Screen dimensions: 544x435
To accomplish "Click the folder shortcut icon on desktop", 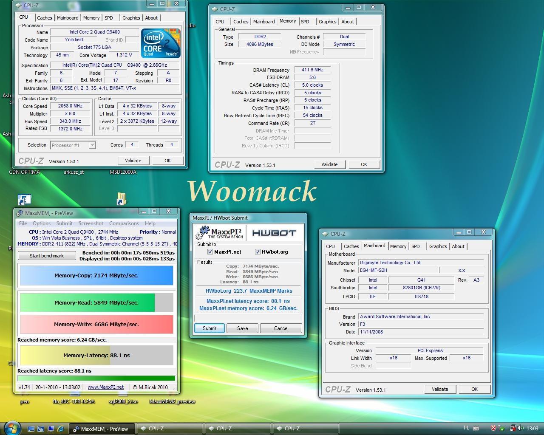I will (x=122, y=198).
